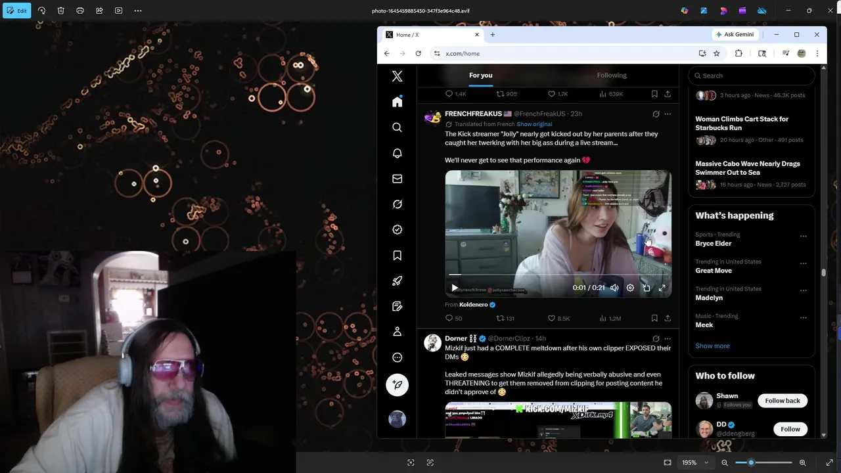The height and width of the screenshot is (473, 841).
Task: Share the photo from Photos toolbar
Action: [x=99, y=11]
